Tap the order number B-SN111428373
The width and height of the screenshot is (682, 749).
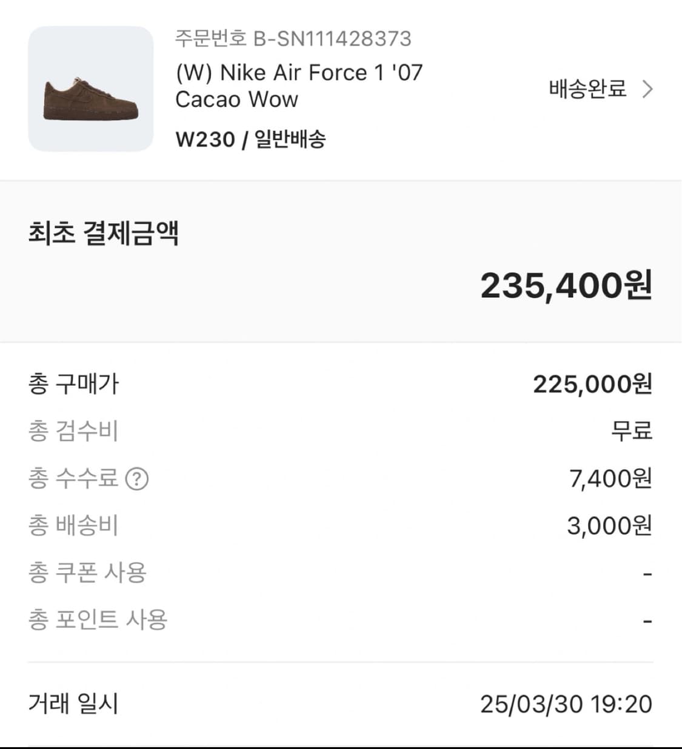(293, 39)
